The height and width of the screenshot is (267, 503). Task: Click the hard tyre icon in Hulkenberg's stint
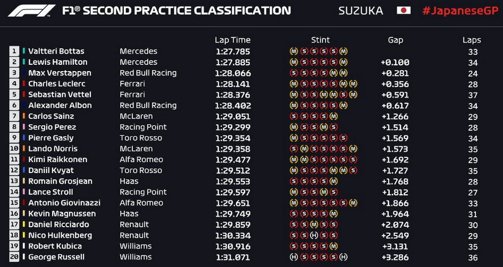coord(314,236)
